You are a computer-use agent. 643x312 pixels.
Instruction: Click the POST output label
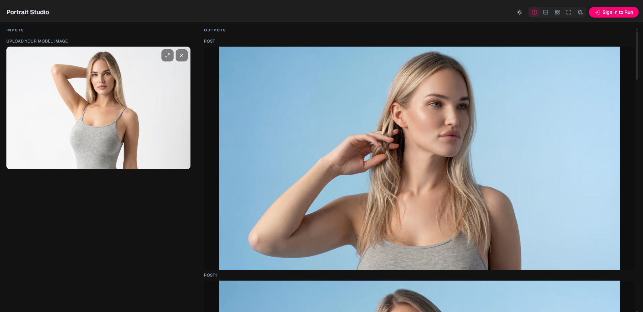209,41
